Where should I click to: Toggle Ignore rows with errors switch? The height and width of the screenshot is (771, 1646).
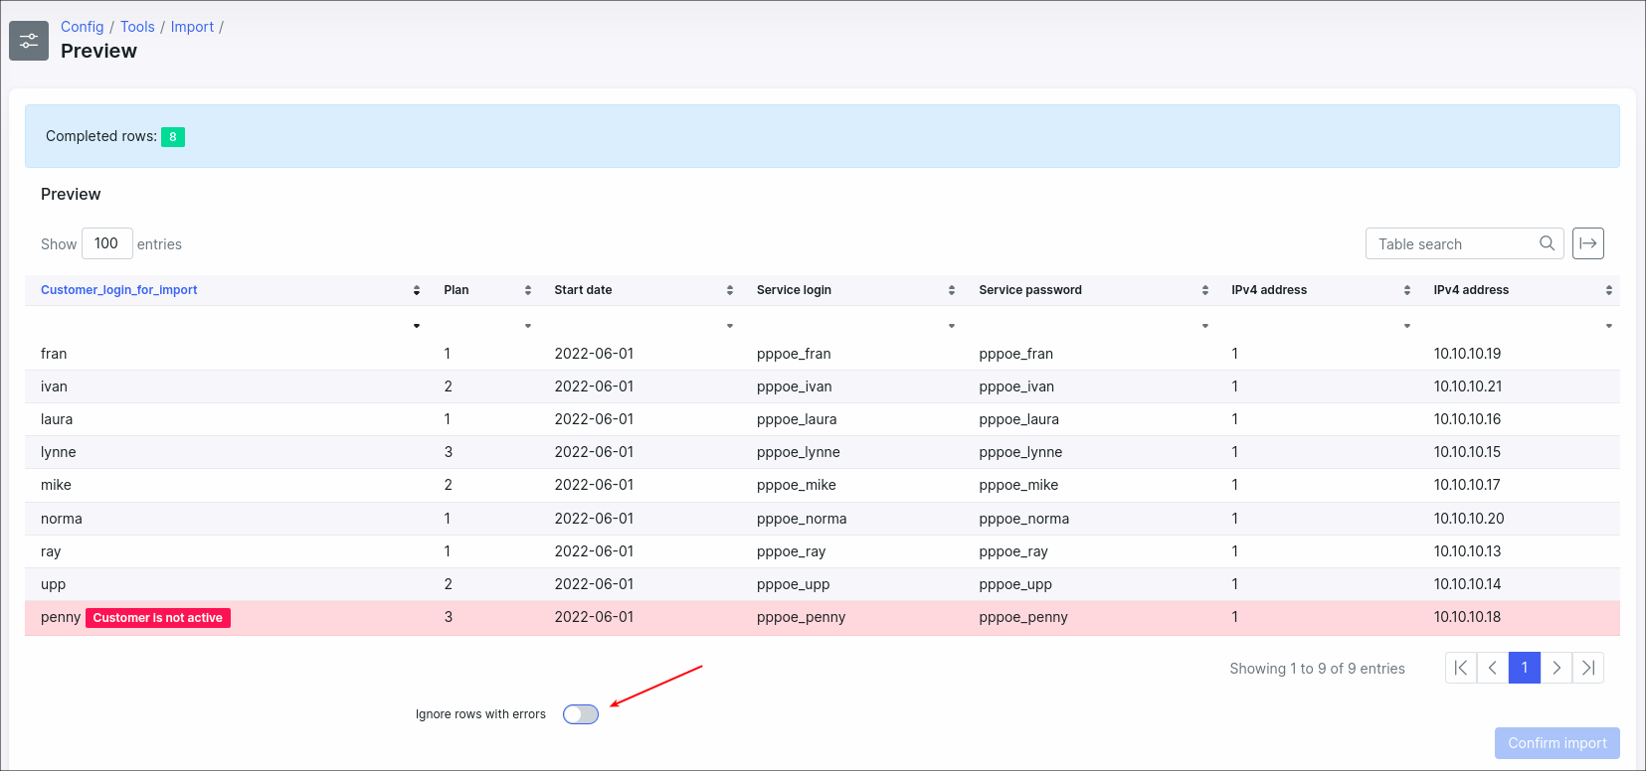click(x=581, y=714)
